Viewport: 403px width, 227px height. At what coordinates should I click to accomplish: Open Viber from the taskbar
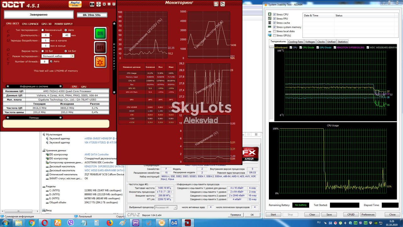71,223
